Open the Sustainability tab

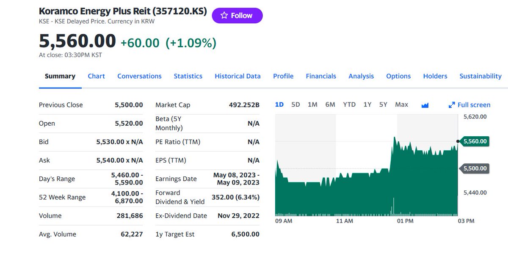[x=480, y=76]
